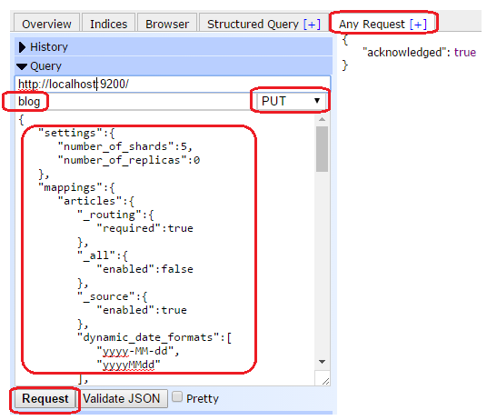Click the "yyyyMMdd" format line
Image resolution: width=487 pixels, height=420 pixels.
pyautogui.click(x=128, y=365)
